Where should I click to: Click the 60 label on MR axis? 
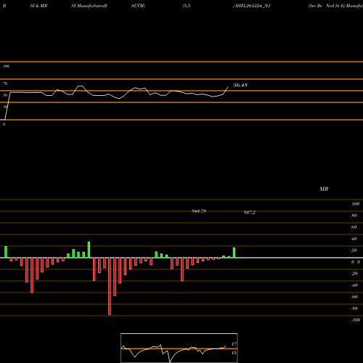pyautogui.click(x=354, y=227)
